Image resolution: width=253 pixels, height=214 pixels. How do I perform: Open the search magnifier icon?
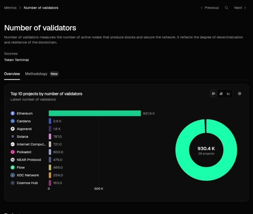tap(227, 8)
